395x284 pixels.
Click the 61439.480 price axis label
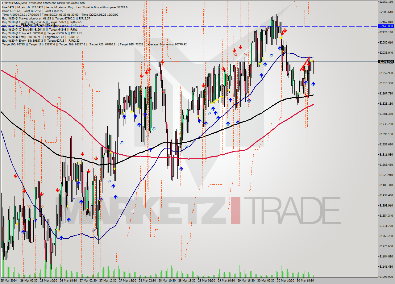(386, 195)
